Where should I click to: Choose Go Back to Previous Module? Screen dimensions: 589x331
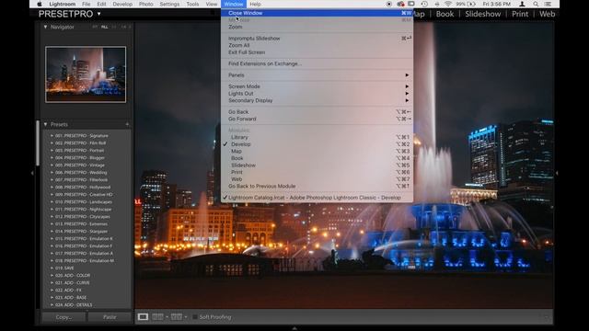pos(317,186)
